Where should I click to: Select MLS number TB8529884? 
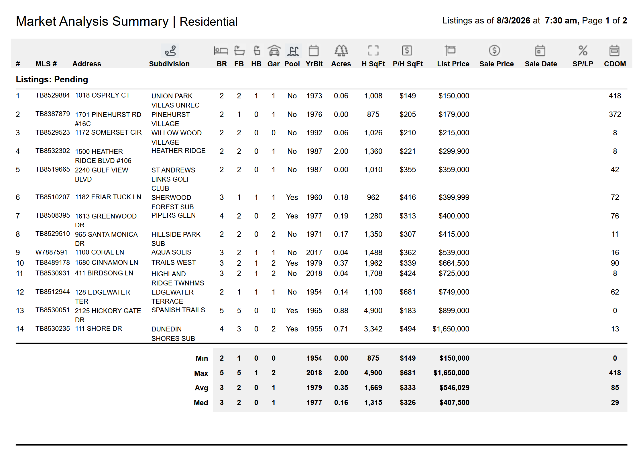(53, 95)
